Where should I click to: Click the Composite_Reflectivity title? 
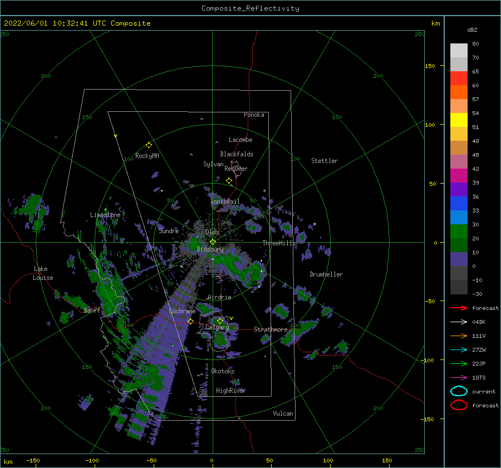(x=250, y=8)
